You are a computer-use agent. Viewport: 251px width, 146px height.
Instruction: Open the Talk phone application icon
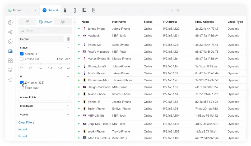pyautogui.click(x=75, y=10)
